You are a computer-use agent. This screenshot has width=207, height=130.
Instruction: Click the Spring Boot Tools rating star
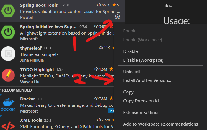[114, 5]
